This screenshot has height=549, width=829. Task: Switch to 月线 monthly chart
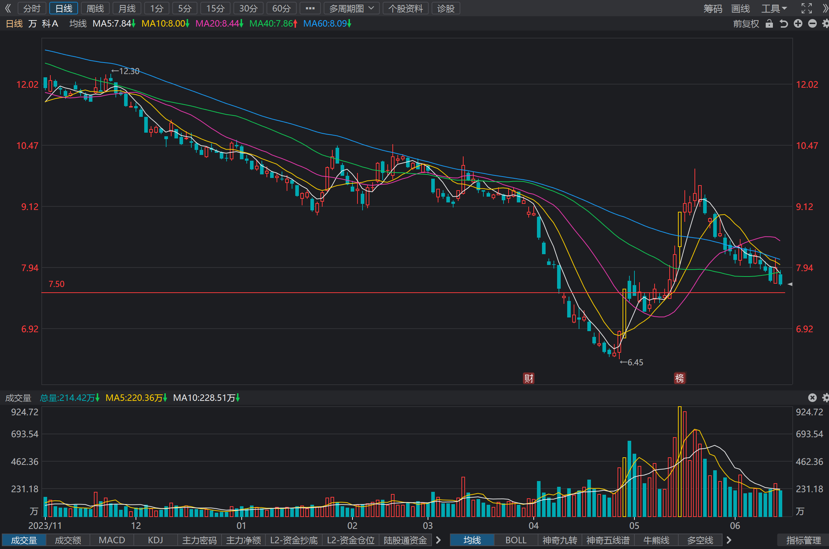(x=127, y=8)
